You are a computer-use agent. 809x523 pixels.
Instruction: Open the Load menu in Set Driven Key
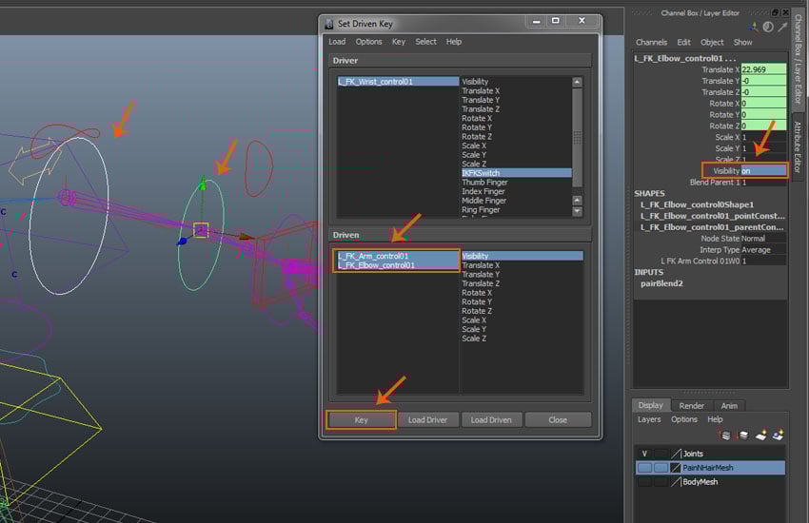click(x=337, y=42)
